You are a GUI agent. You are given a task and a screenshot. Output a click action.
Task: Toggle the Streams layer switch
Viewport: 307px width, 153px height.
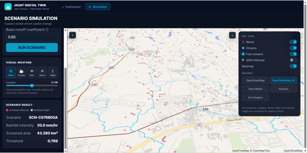click(x=293, y=48)
